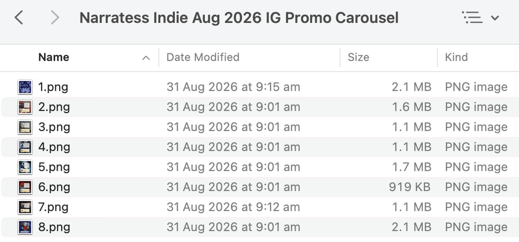Go back with the left chevron arrow
Screen dimensions: 519x242
19,18
